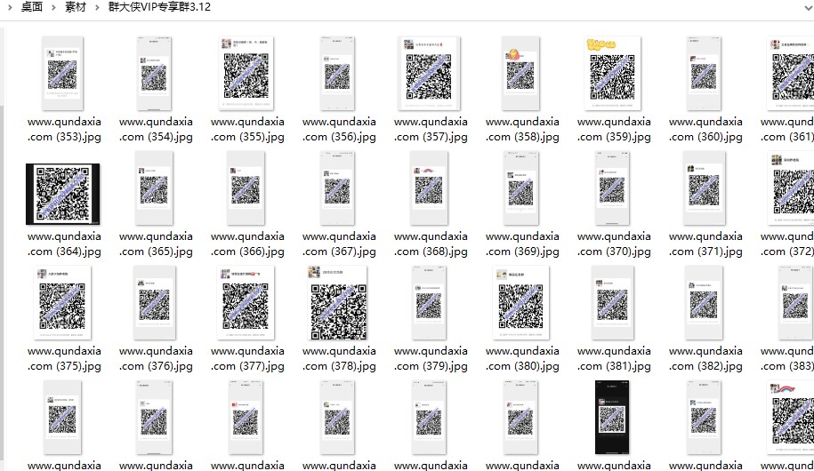This screenshot has width=814, height=471.
Task: Select thumbnail of www.qundaxia.com (358).jpg
Action: click(x=520, y=73)
